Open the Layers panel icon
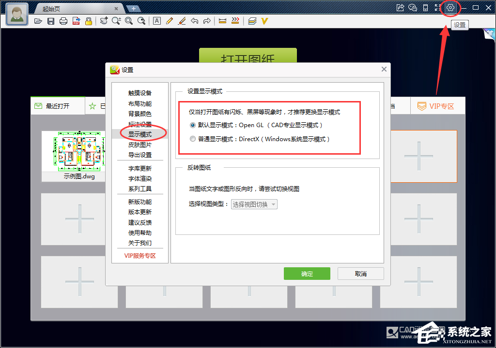The width and height of the screenshot is (496, 348). pos(252,21)
